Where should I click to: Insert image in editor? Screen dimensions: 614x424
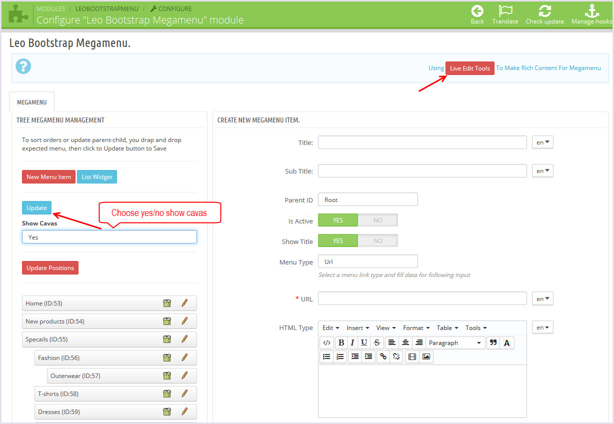click(426, 356)
